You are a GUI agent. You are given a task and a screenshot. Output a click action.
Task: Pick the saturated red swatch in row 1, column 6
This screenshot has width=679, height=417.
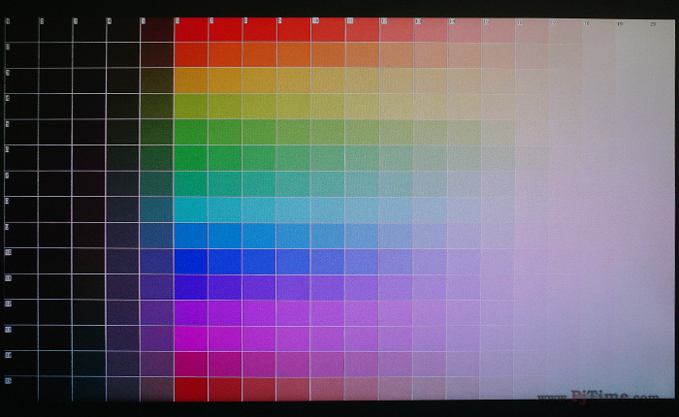tap(191, 30)
